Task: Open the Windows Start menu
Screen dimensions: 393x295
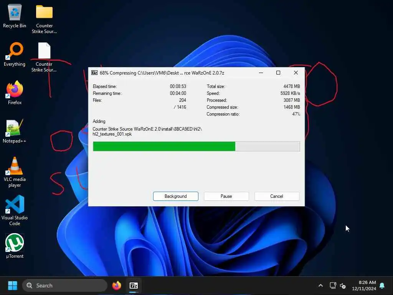Action: 13,285
